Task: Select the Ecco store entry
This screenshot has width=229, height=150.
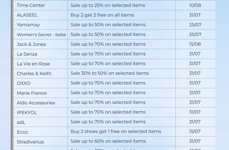Action: click(x=22, y=132)
